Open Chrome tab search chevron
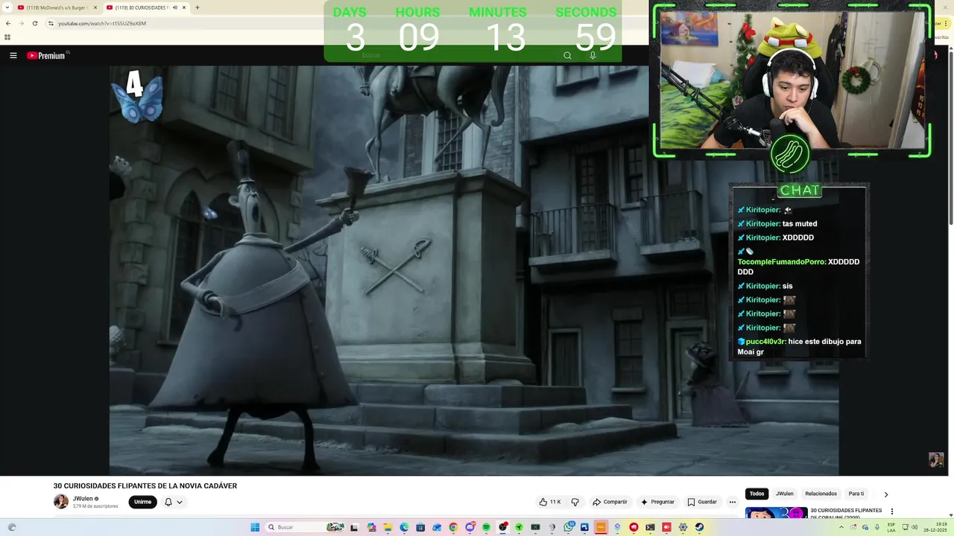 click(x=7, y=7)
